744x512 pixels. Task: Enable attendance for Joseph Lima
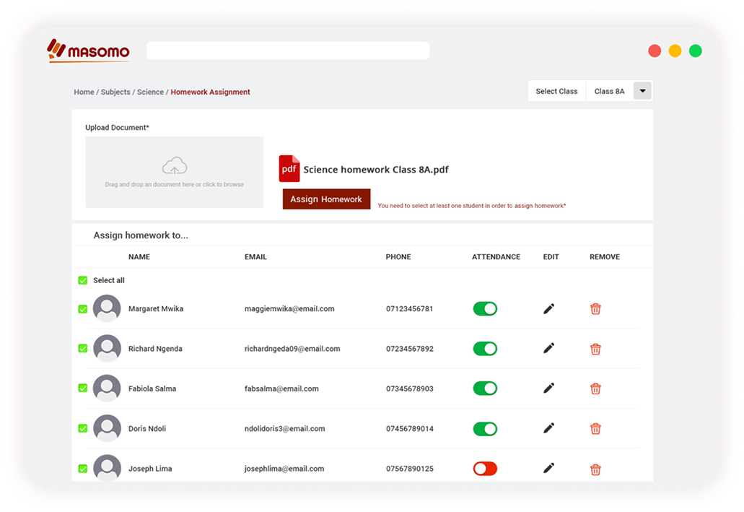coord(485,469)
